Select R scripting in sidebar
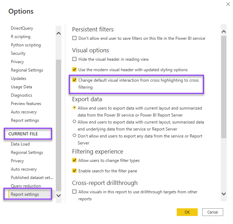Viewport: 233px width, 224px height. pyautogui.click(x=21, y=37)
